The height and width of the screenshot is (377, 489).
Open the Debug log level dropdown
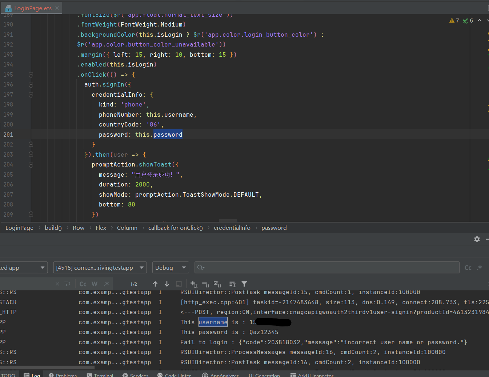(x=171, y=268)
